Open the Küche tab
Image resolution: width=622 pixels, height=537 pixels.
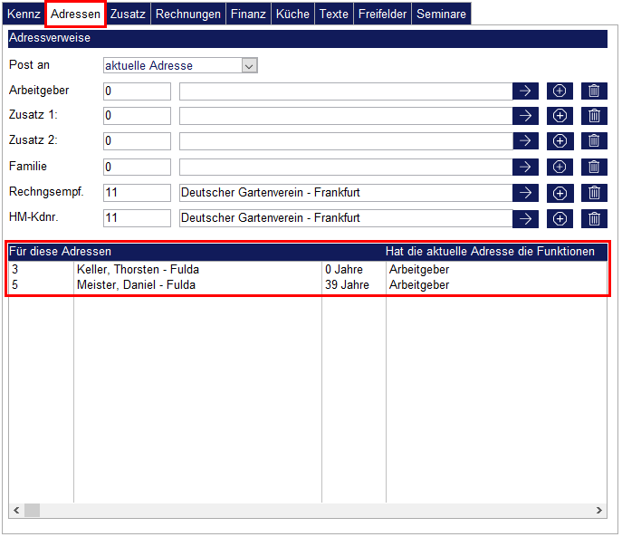[x=292, y=14]
